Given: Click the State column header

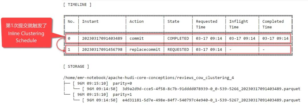Looking at the screenshot, I should click(173, 22).
